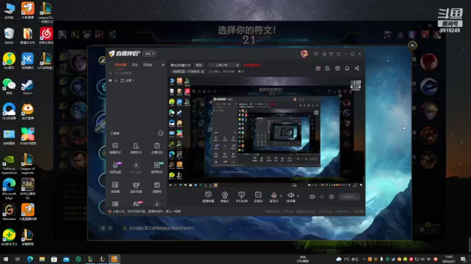Click the clock showing 13:05 in the taskbar
Screen dimensions: 471x264
(449, 259)
